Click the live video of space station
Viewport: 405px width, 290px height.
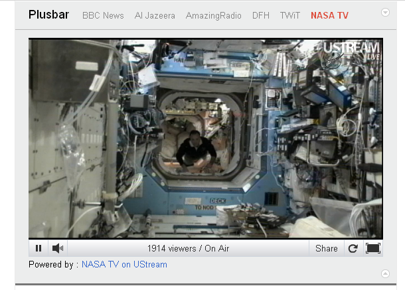click(206, 138)
